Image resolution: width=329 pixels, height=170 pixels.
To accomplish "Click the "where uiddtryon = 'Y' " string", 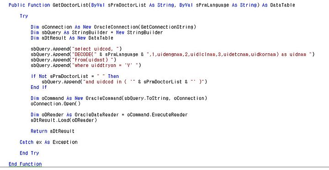I will (x=105, y=65).
